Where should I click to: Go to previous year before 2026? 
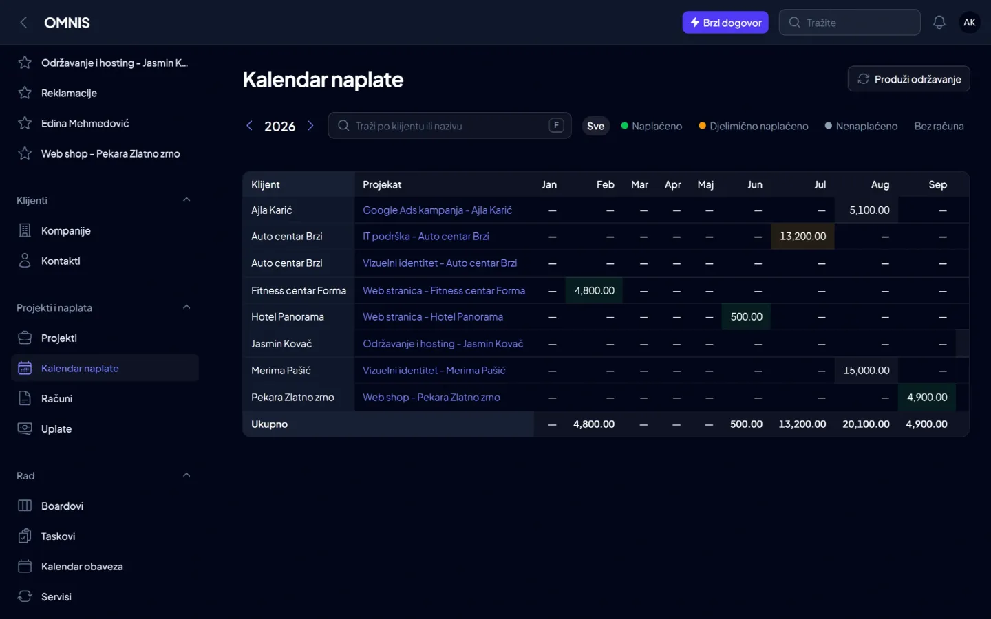point(249,126)
